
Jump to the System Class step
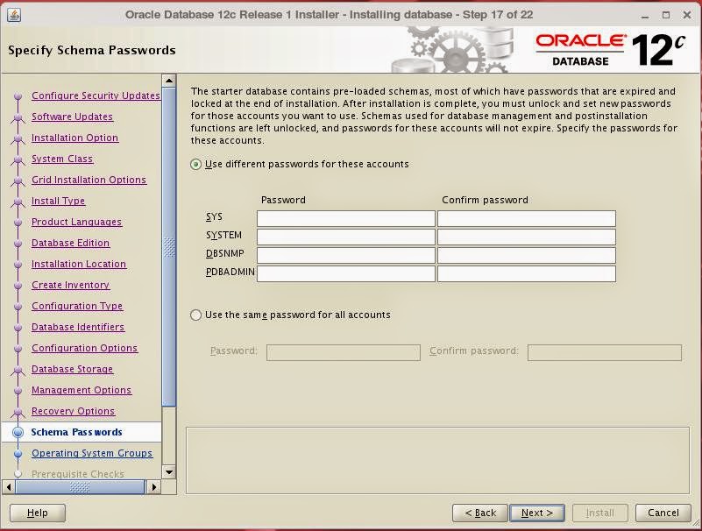pyautogui.click(x=62, y=159)
